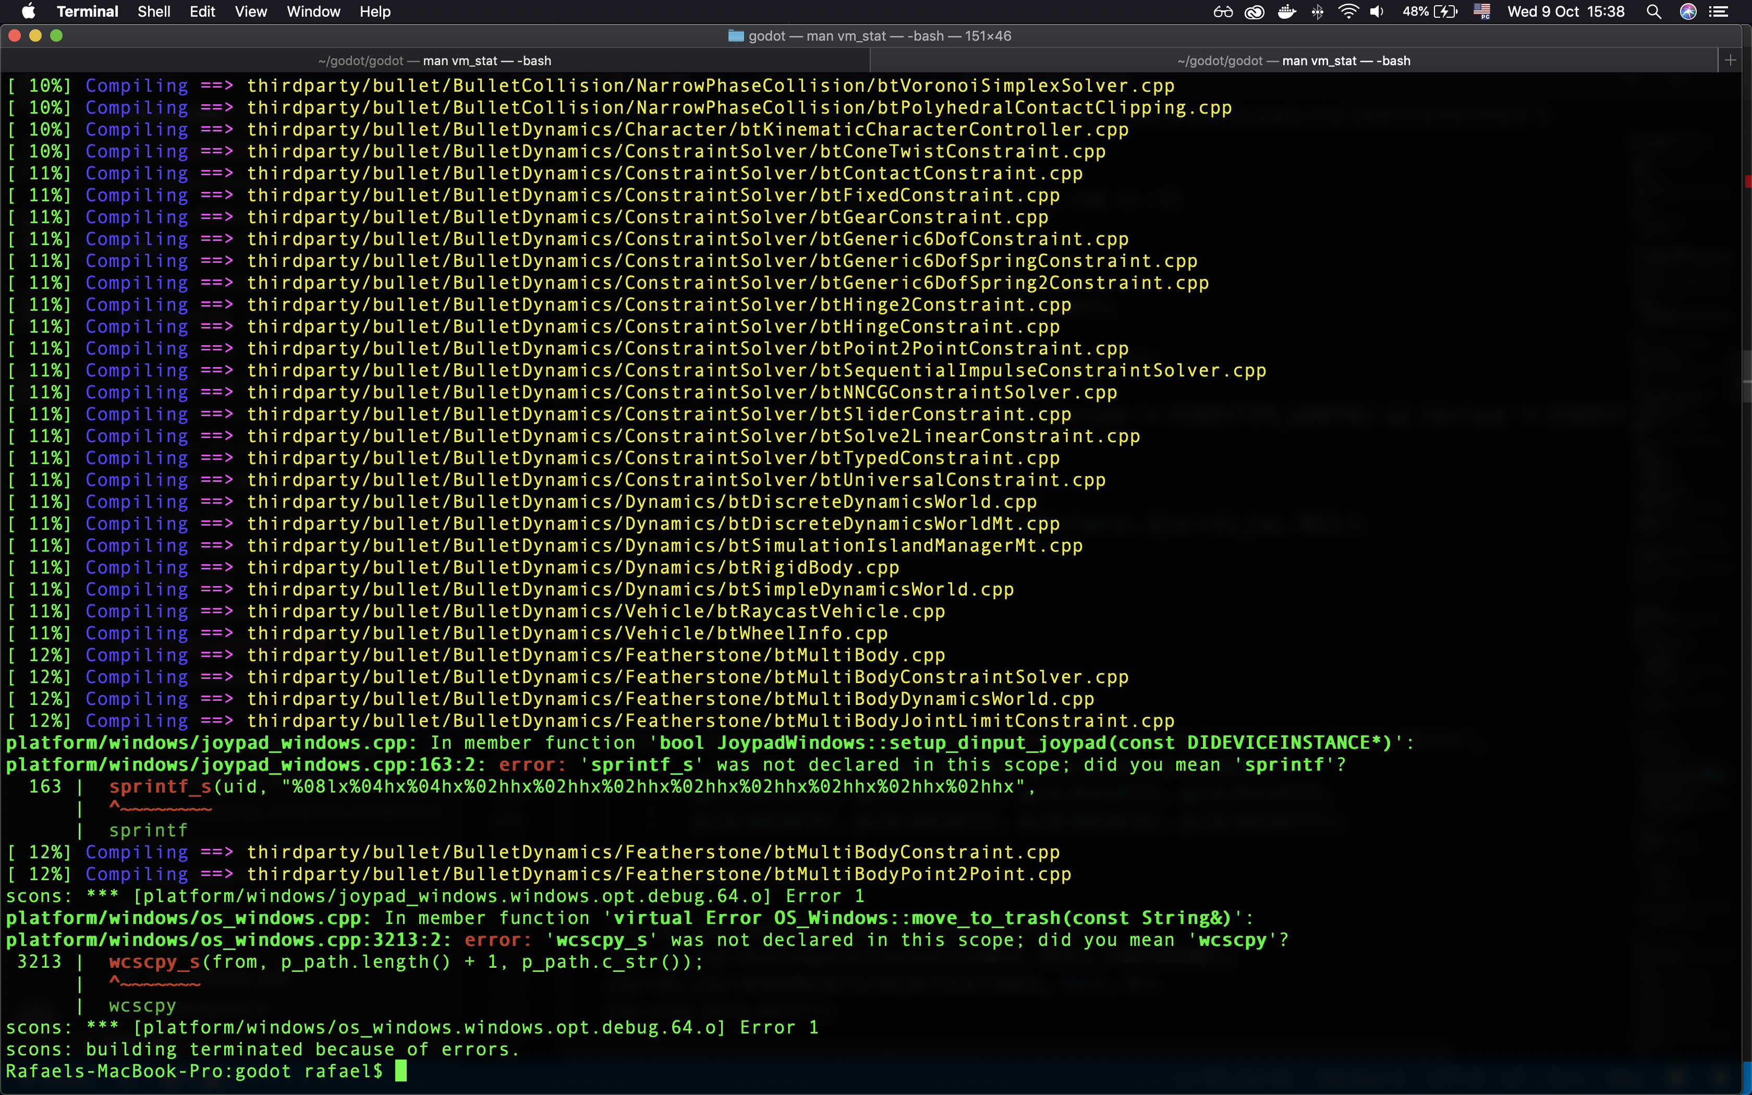The height and width of the screenshot is (1095, 1752).
Task: Click the red 'sprintf_s' in code line 163
Action: coord(160,786)
